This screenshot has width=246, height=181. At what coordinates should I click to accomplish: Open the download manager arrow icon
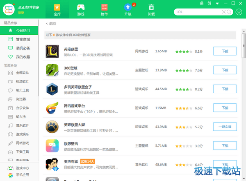[x=239, y=12]
